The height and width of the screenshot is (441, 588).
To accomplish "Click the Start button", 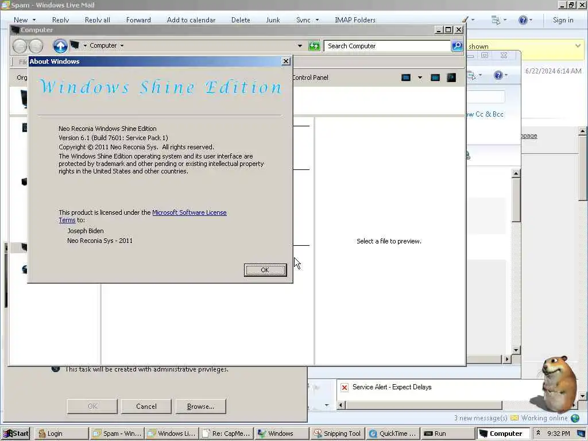I will pyautogui.click(x=16, y=434).
